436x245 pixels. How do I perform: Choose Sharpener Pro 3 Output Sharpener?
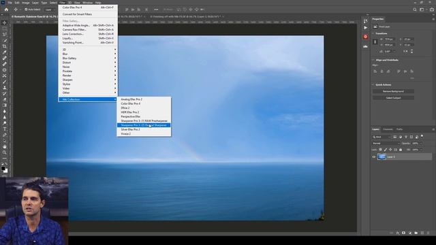click(144, 125)
